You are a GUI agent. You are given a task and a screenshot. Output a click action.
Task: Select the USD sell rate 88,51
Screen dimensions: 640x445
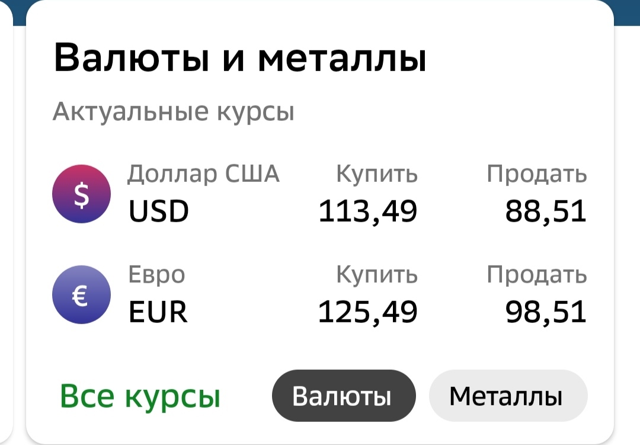tap(545, 211)
